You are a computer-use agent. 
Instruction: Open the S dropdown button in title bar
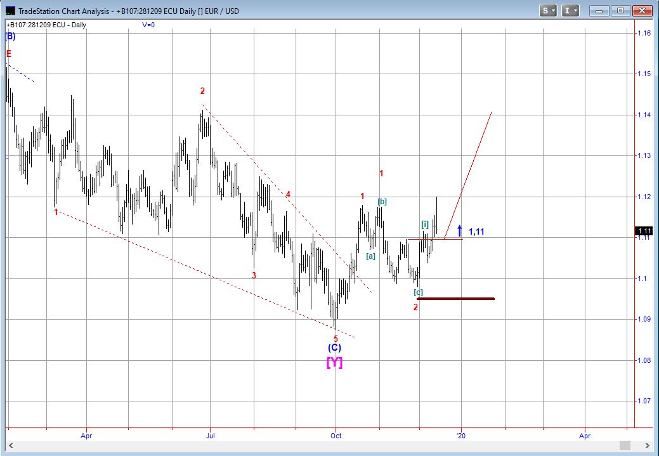(x=548, y=11)
